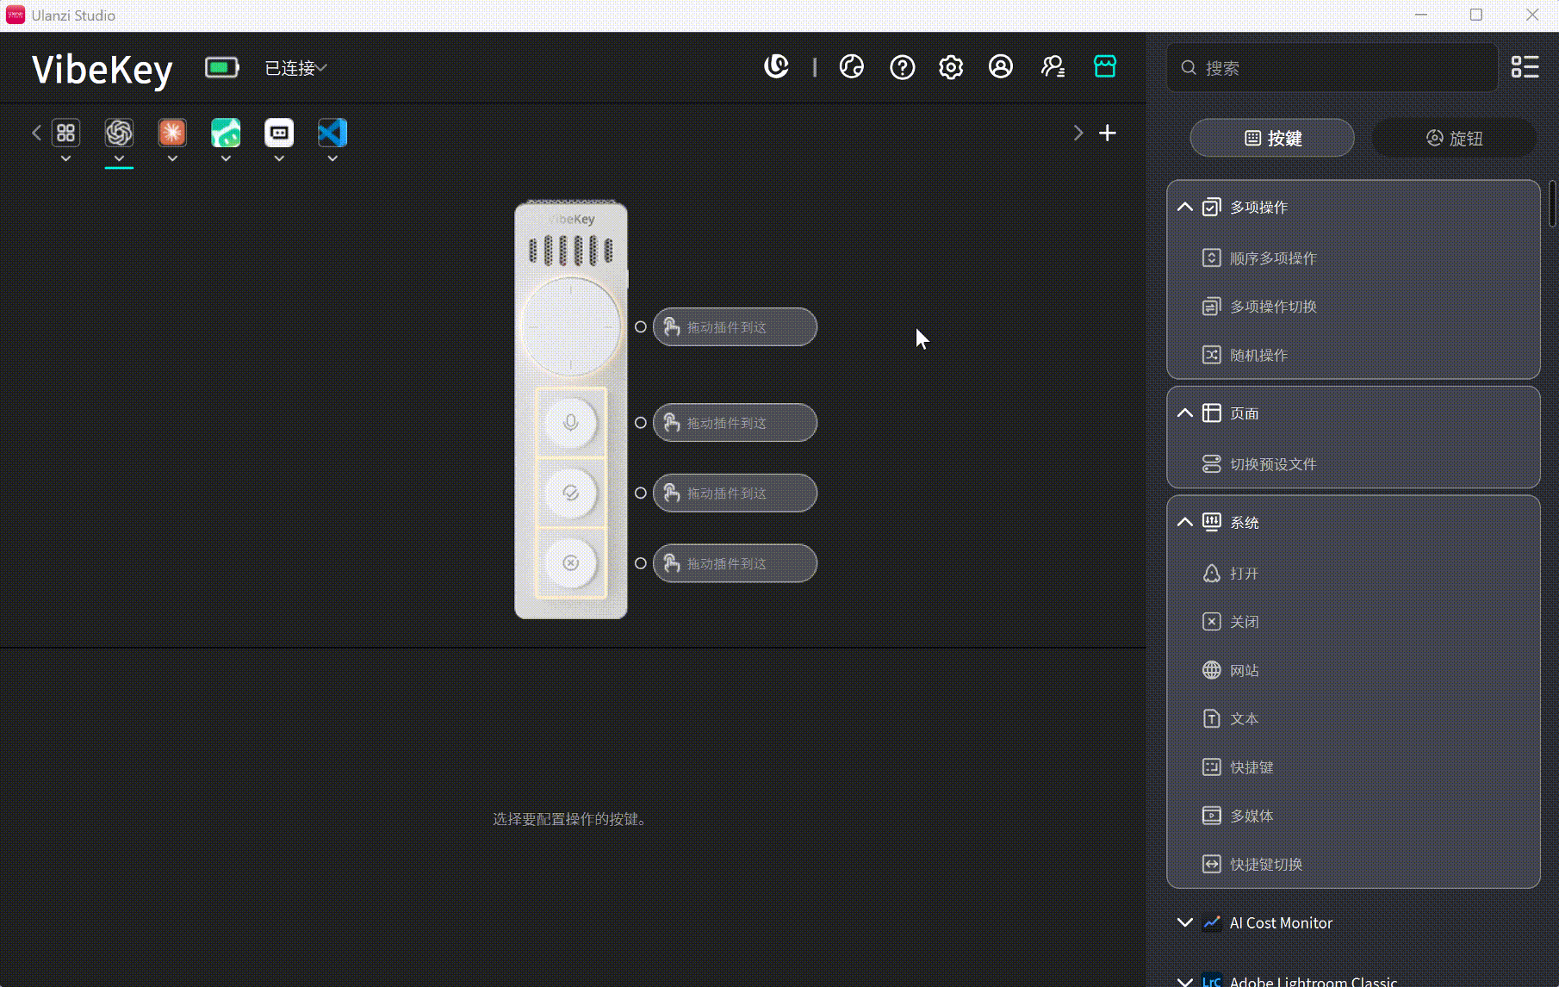The height and width of the screenshot is (987, 1559).
Task: Click the white swirl logo icon in the top toolbar
Action: 776,66
